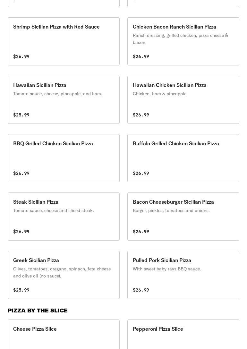Open the Cheese Pizza Slice item
This screenshot has height=349, width=247.
pos(64,334)
